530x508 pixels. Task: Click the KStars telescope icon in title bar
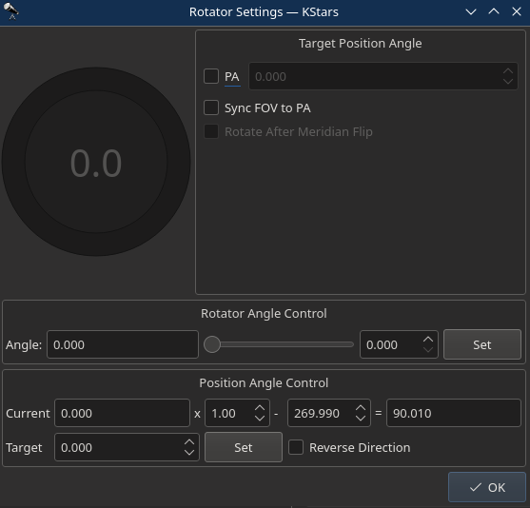11,11
